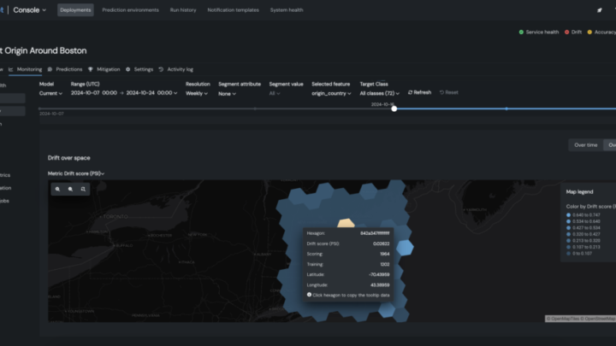Click the highlighted yellow hexagon
616x346 pixels.
tap(346, 223)
